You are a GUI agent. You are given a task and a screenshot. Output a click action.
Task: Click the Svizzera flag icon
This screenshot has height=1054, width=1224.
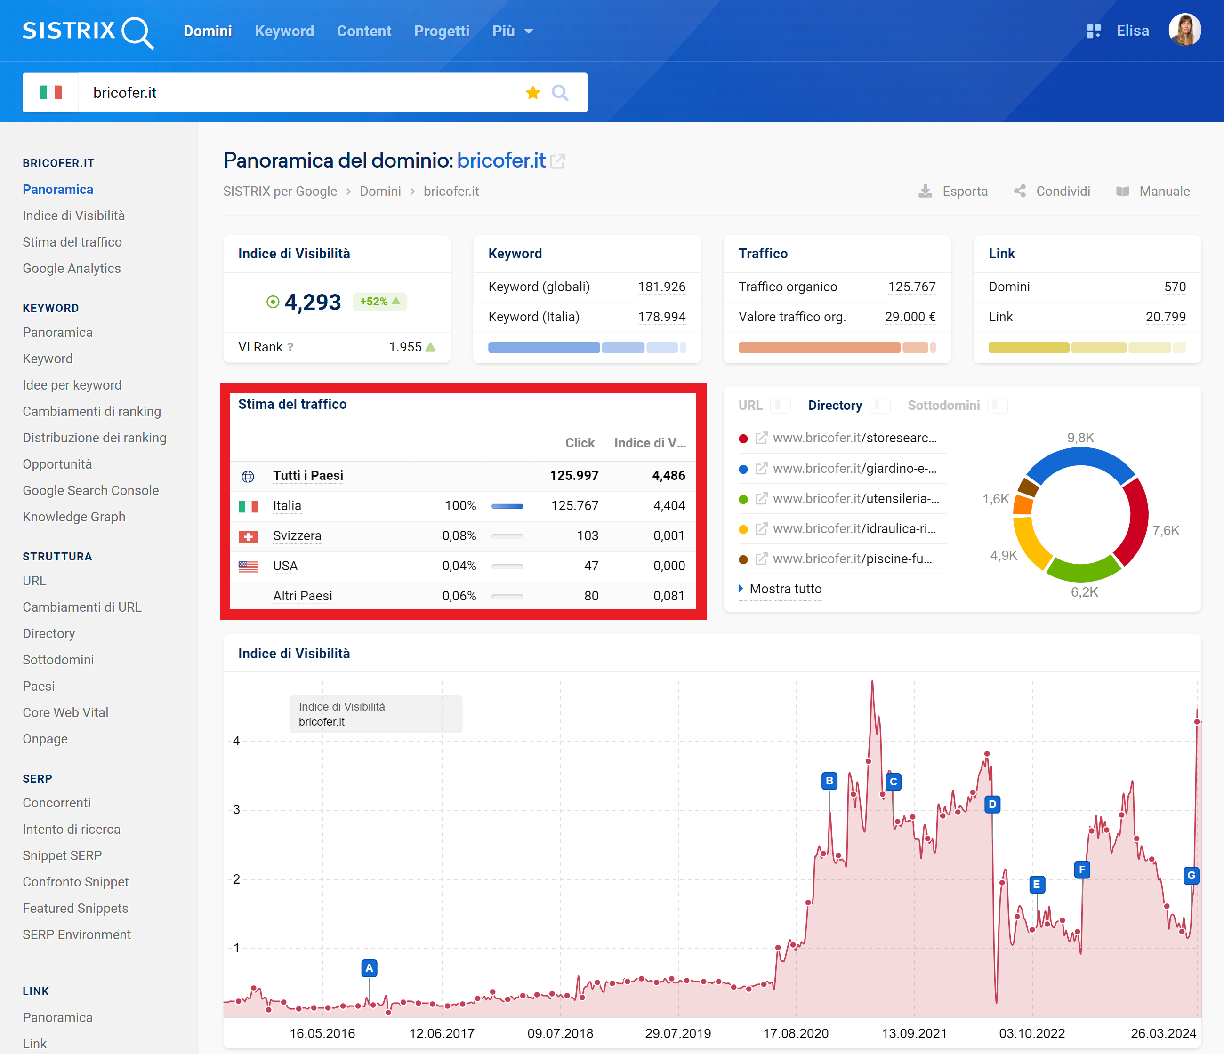pos(248,536)
